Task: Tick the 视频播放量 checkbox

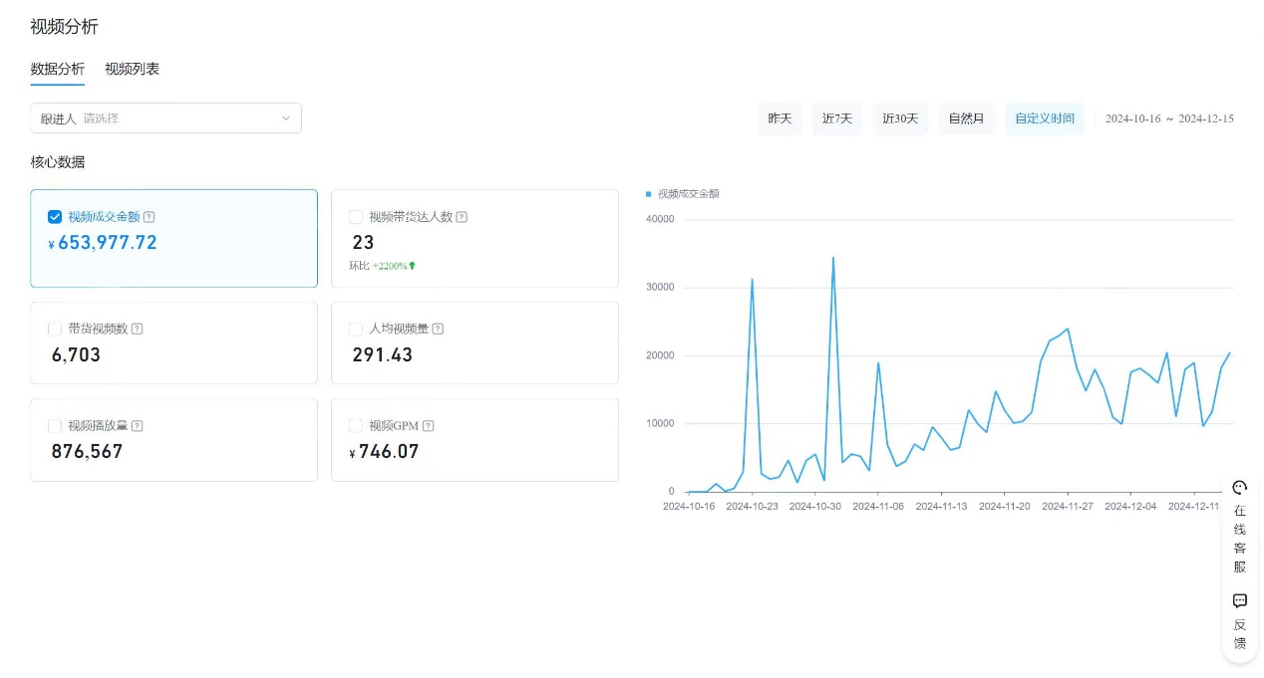Action: click(x=55, y=426)
